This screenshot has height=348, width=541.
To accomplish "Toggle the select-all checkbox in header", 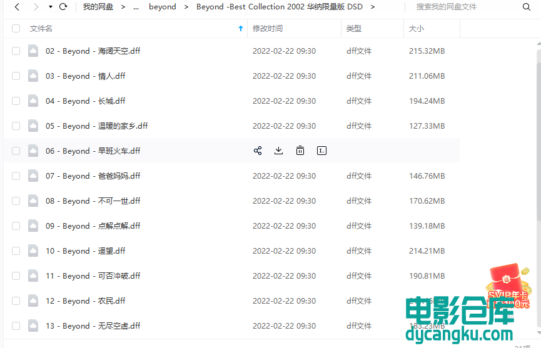I will point(16,29).
